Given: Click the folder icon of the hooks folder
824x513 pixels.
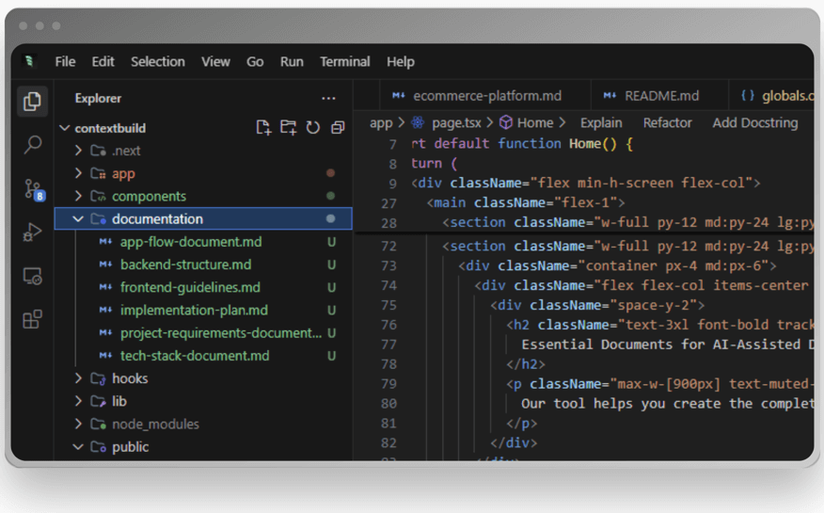Looking at the screenshot, I should point(98,378).
